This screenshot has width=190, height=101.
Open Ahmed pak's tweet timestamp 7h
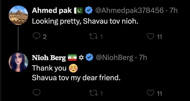(174, 11)
